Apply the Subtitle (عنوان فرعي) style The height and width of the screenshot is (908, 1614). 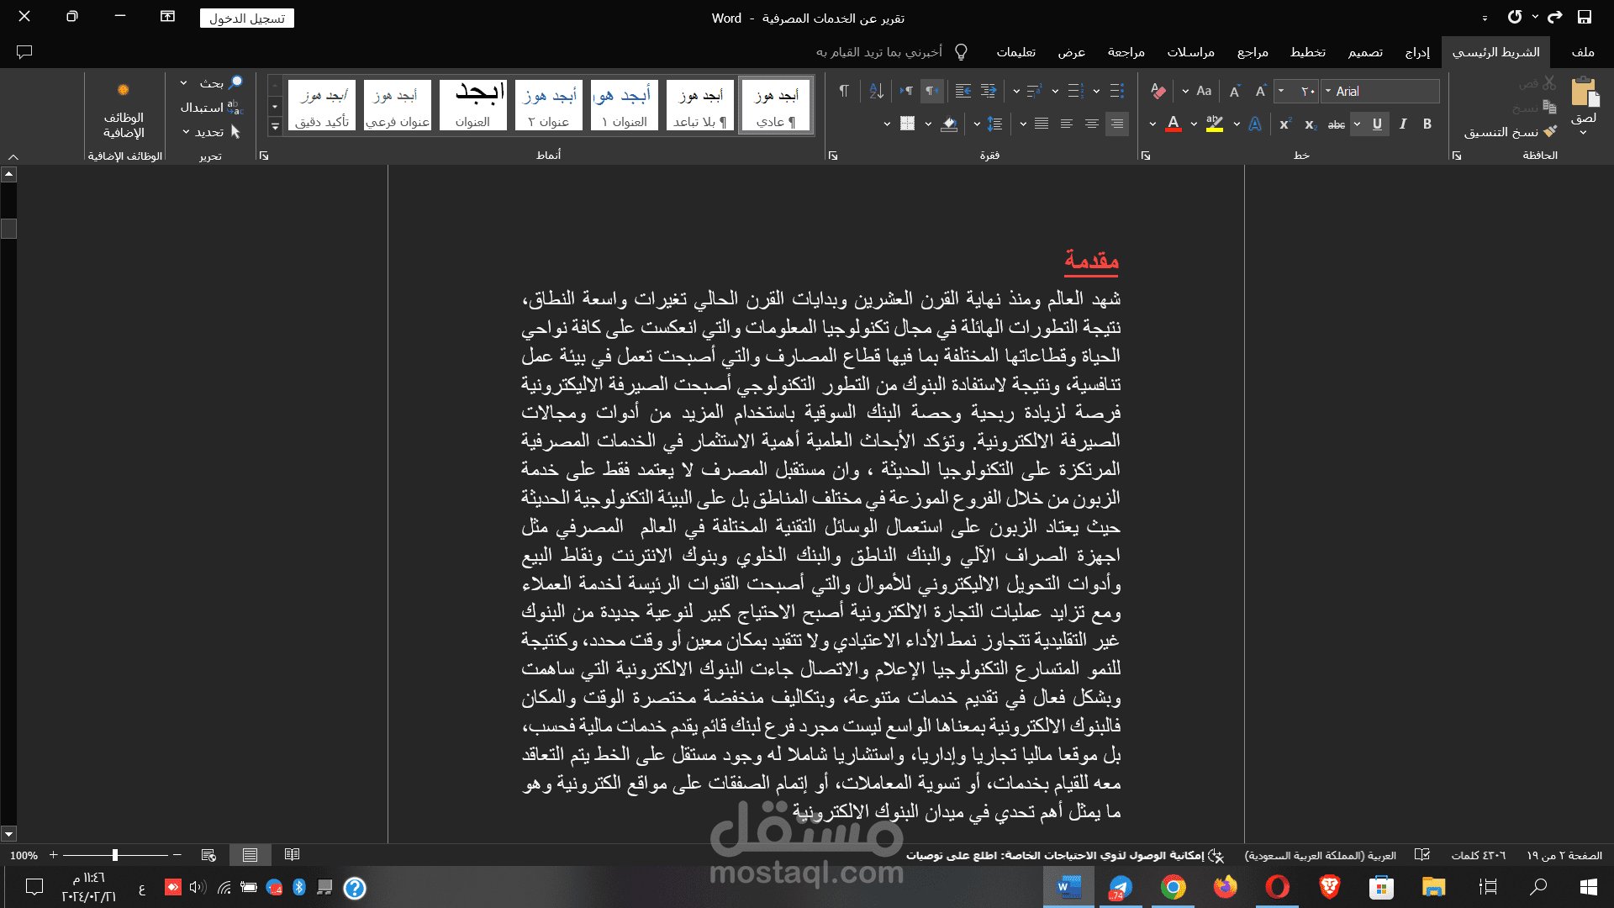pos(398,105)
